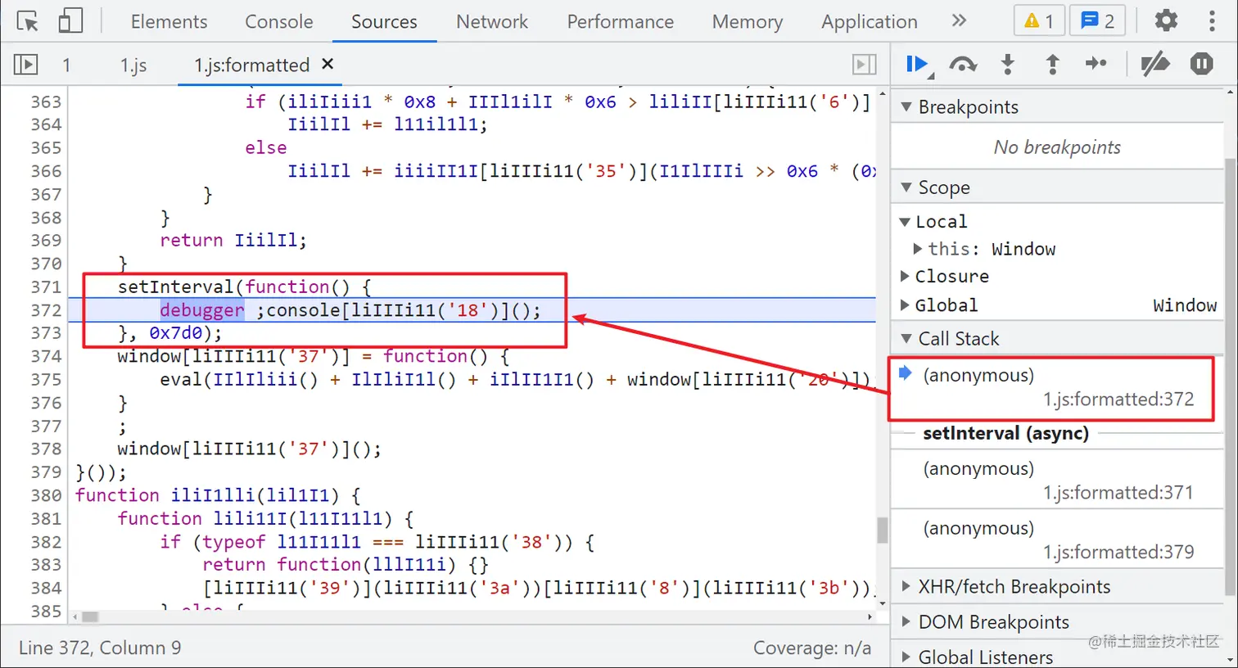Open the messages counter badge showing 2
Image resolution: width=1238 pixels, height=668 pixels.
point(1097,21)
